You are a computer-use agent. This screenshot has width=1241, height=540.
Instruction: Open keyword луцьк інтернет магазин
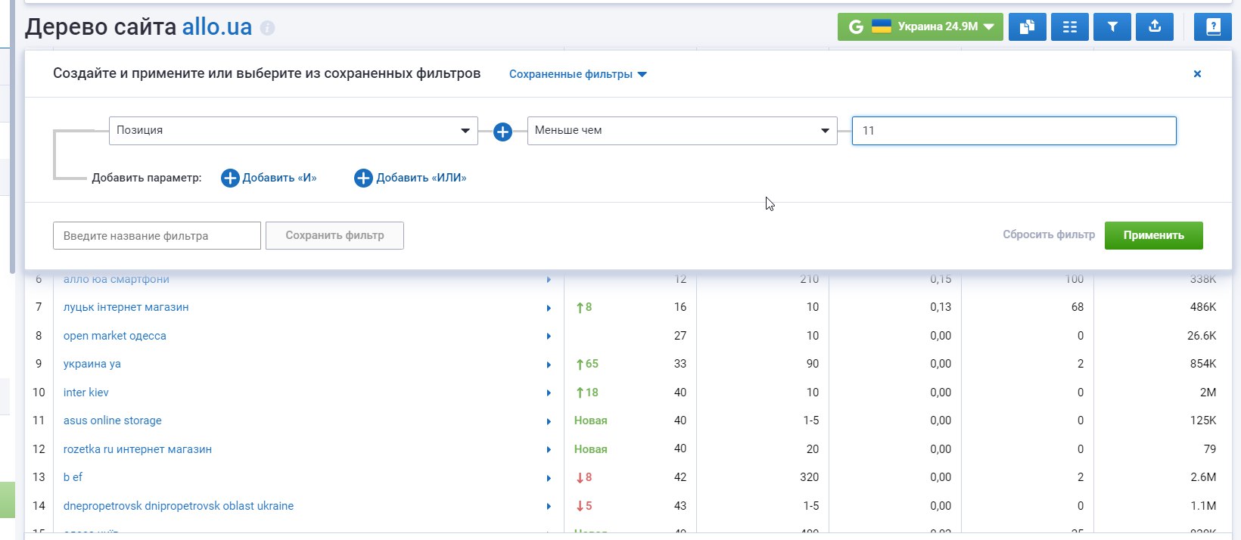point(126,307)
